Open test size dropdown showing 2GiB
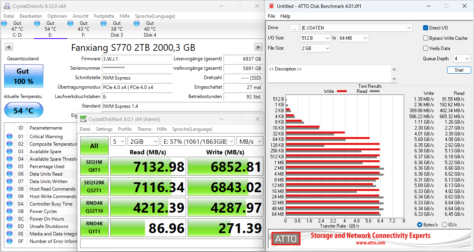 143,141
